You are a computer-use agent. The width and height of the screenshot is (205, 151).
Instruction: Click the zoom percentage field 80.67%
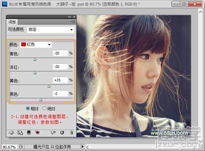point(9,147)
